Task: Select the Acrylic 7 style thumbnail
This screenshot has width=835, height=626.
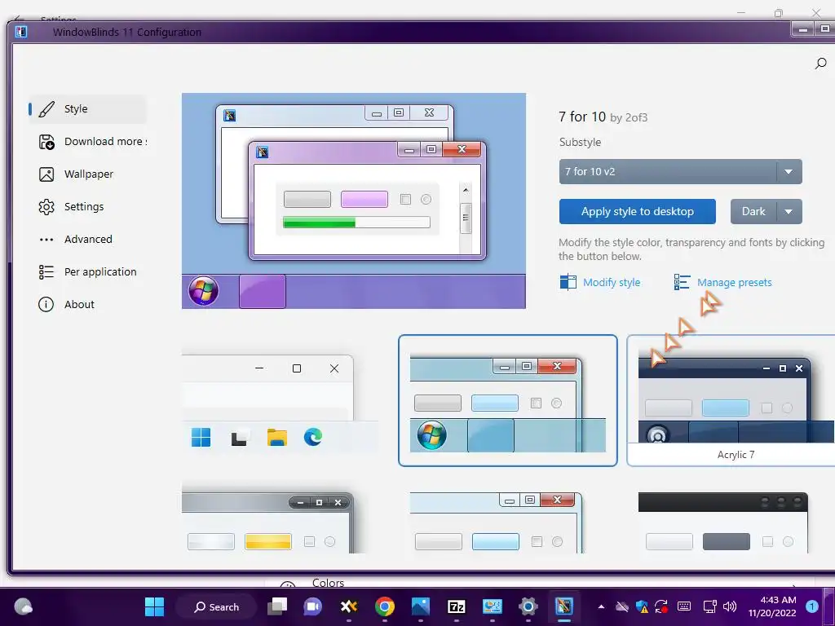Action: [731, 400]
